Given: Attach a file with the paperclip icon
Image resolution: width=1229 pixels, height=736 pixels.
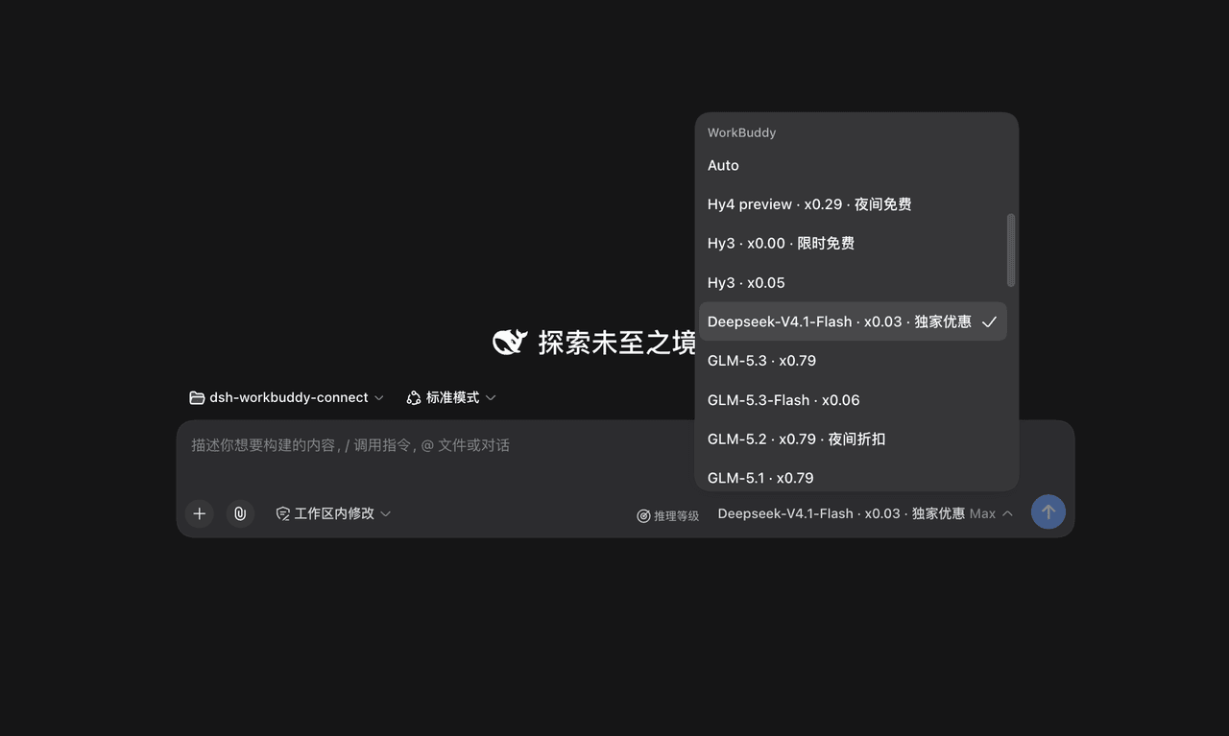Looking at the screenshot, I should pos(240,513).
